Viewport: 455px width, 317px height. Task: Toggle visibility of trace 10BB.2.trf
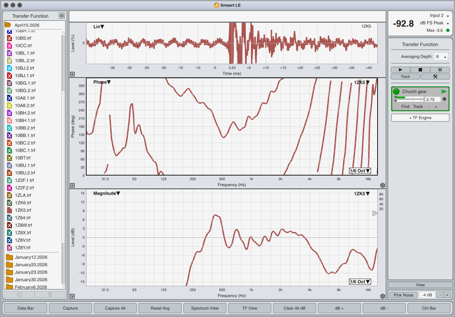[x=10, y=128]
